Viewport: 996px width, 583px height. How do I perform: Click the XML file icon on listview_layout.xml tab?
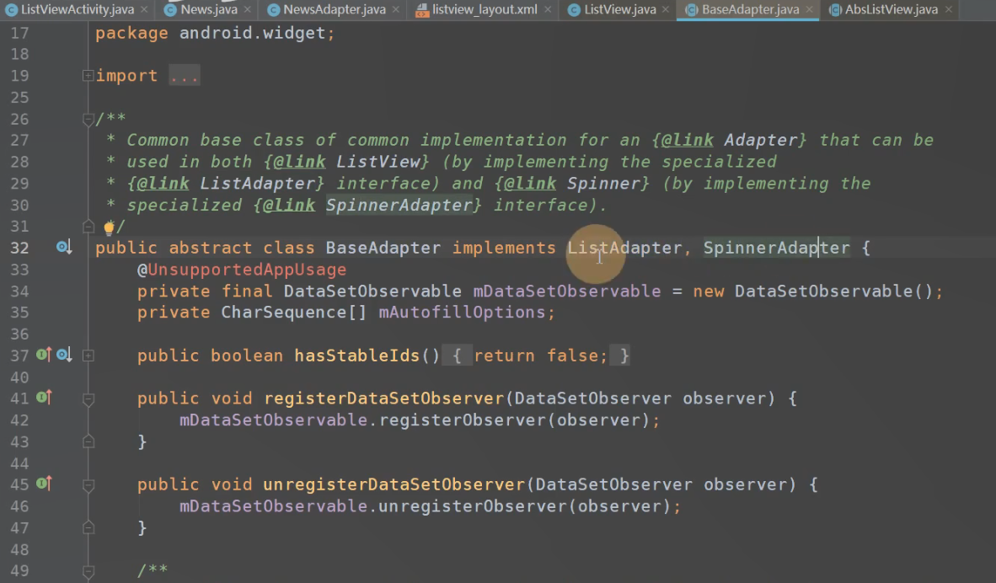pyautogui.click(x=422, y=9)
